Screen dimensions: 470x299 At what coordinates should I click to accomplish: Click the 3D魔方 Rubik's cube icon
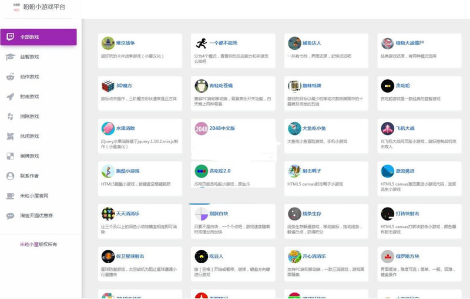tap(108, 86)
